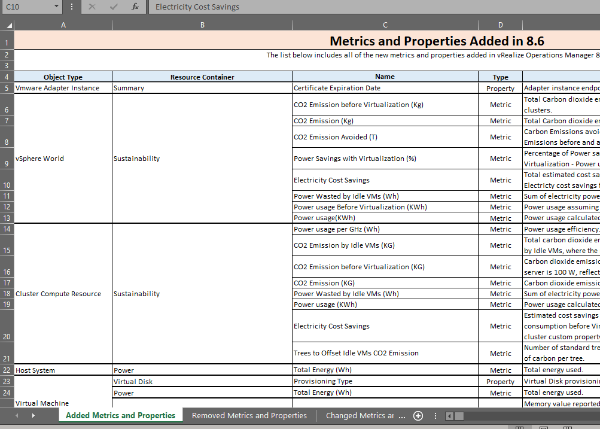Open the Name Box dropdown arrow
The image size is (600, 429).
56,7
